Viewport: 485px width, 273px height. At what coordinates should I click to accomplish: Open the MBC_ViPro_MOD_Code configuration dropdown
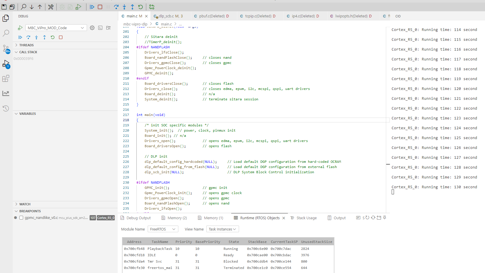pyautogui.click(x=56, y=28)
